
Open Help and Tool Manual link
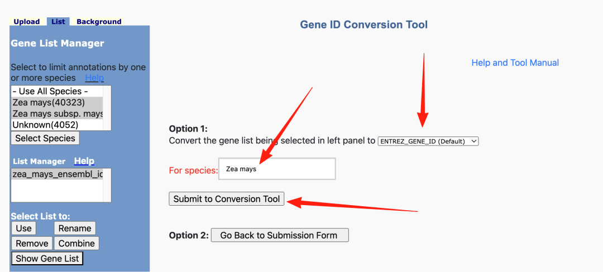pos(515,62)
